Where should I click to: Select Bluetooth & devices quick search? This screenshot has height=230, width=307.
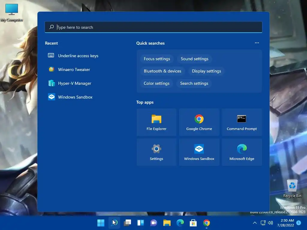tap(162, 71)
